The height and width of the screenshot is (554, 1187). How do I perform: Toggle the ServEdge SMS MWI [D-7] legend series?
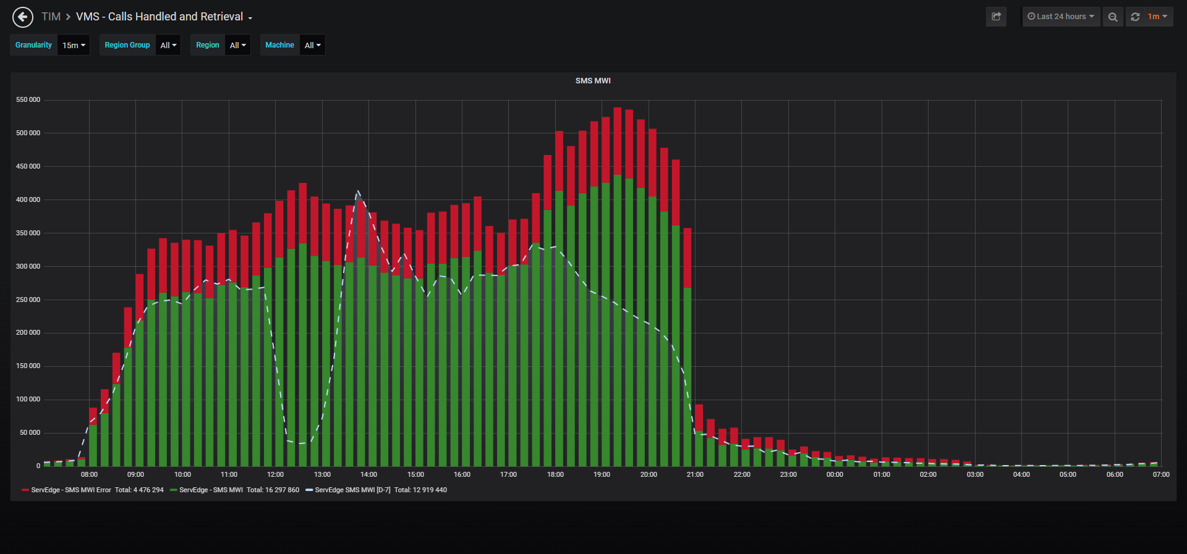tap(352, 490)
